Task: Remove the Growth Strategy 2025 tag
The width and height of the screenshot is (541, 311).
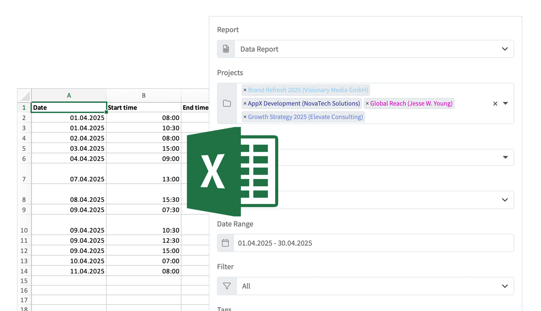Action: click(245, 116)
